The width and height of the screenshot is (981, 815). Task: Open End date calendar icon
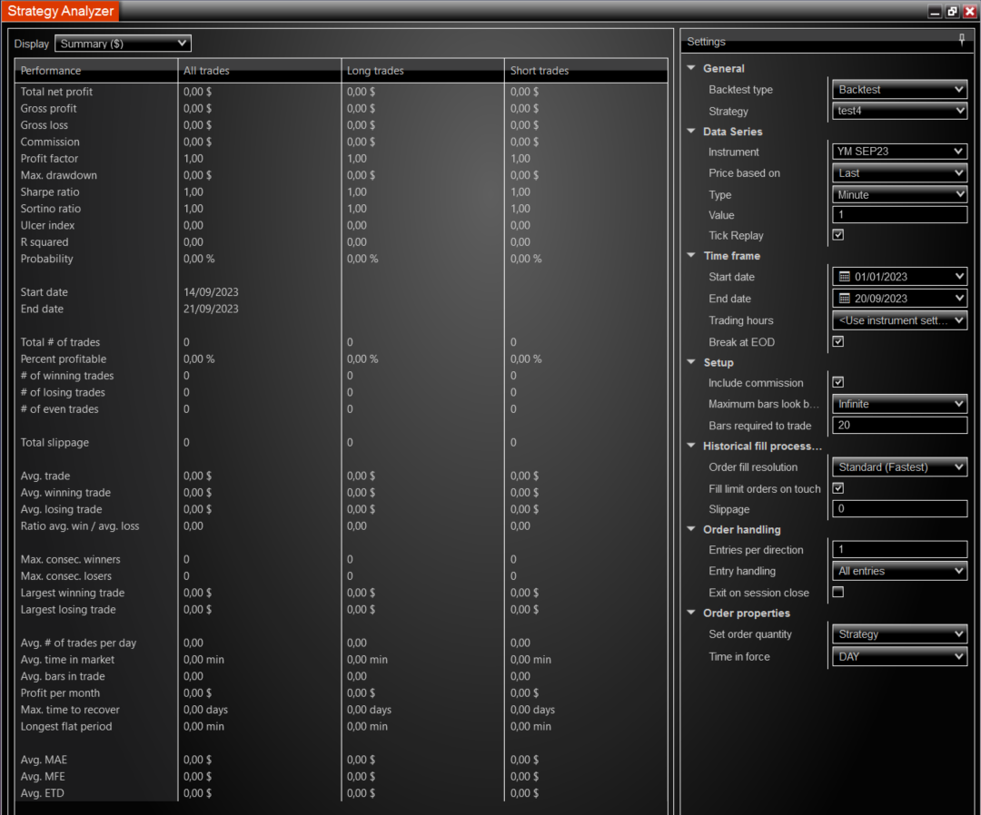[x=845, y=298]
